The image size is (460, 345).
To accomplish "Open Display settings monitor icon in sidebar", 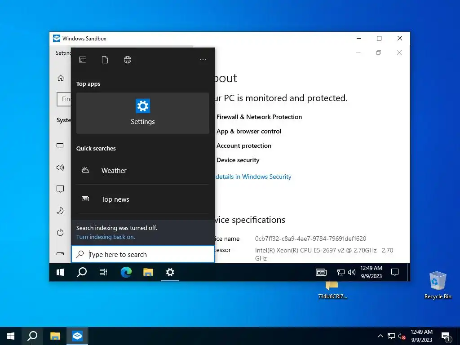I will [x=60, y=146].
